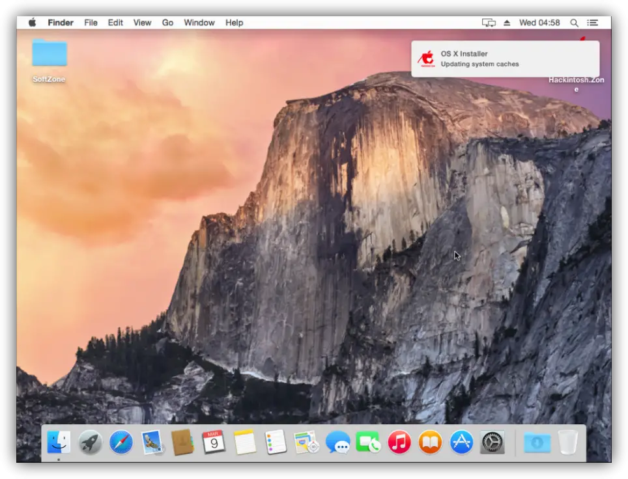Select the SoftZone folder on desktop
The image size is (628, 479).
[x=50, y=53]
